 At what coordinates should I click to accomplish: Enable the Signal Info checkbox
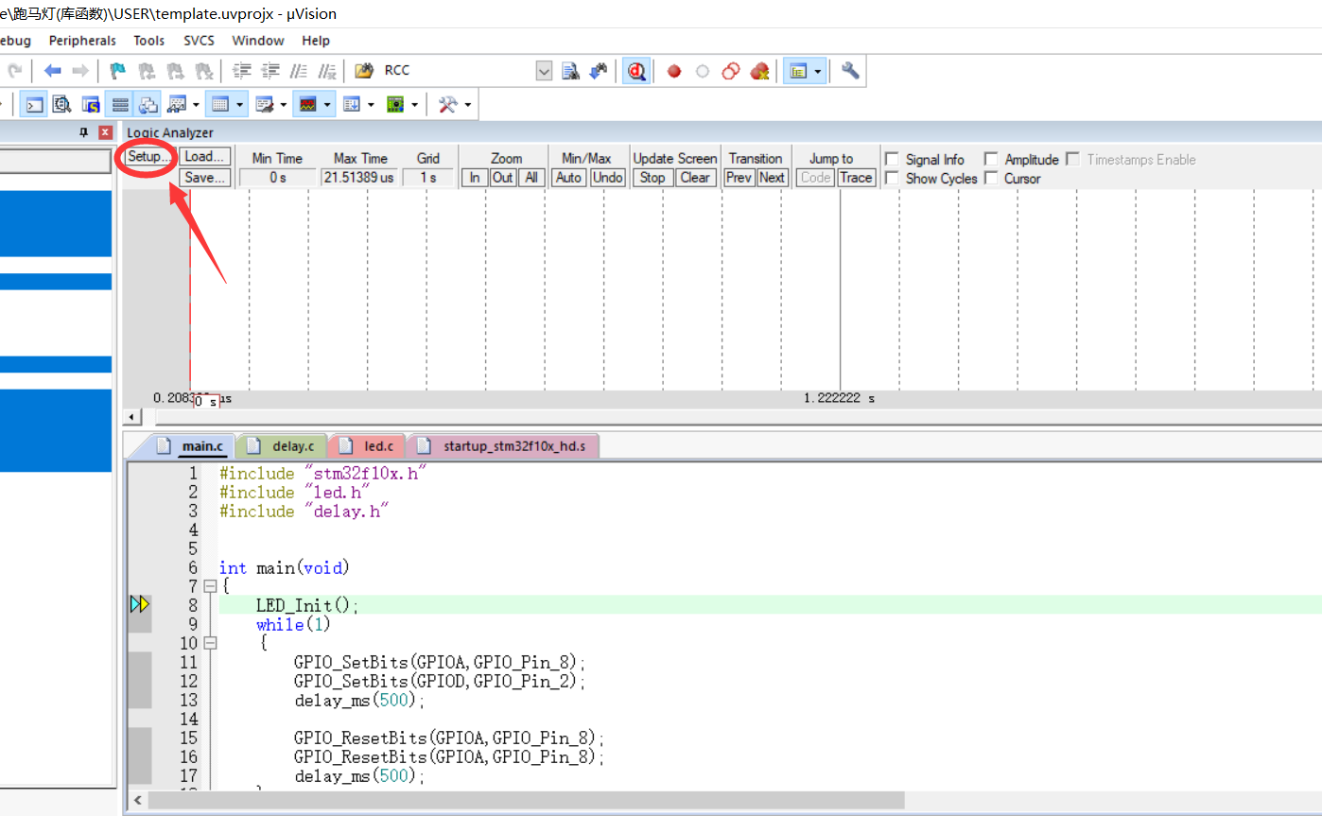[892, 160]
